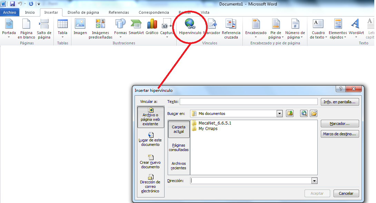The image size is (376, 203).
Task: Select Lugar de este documento option
Action: click(x=150, y=139)
